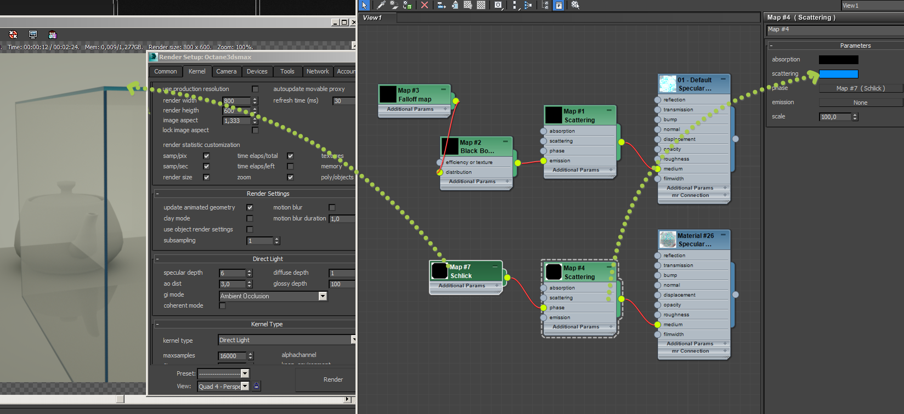Switch to the Common tab
904x414 pixels.
pyautogui.click(x=166, y=71)
